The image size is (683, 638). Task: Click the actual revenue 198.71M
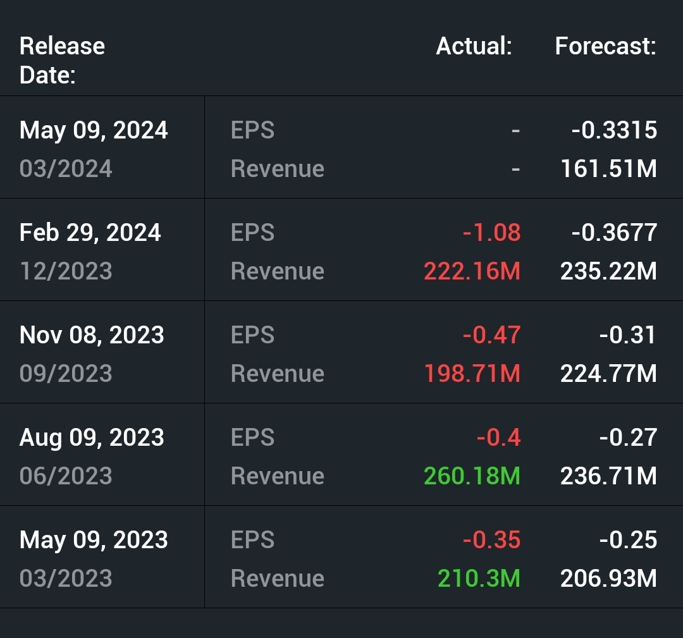(472, 374)
